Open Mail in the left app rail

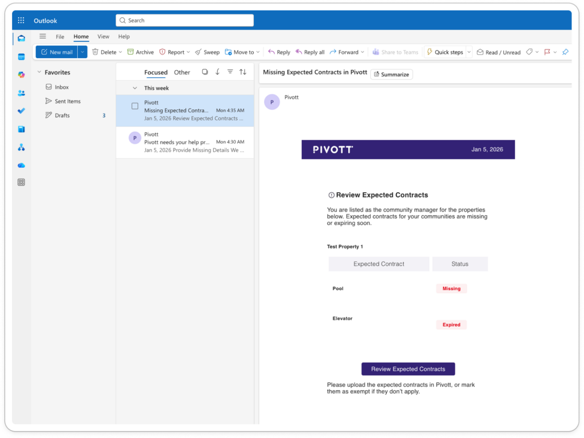21,39
